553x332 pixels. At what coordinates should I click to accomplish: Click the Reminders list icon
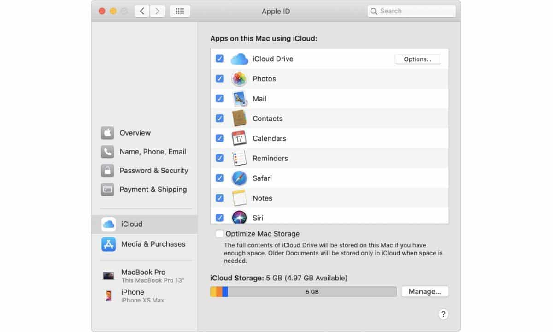tap(239, 158)
